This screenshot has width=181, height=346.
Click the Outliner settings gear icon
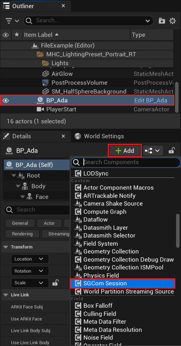[173, 21]
